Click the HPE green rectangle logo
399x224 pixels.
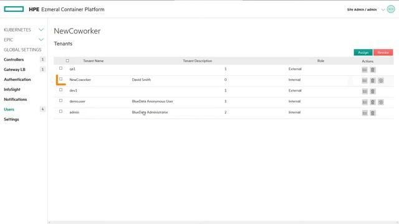click(x=14, y=9)
